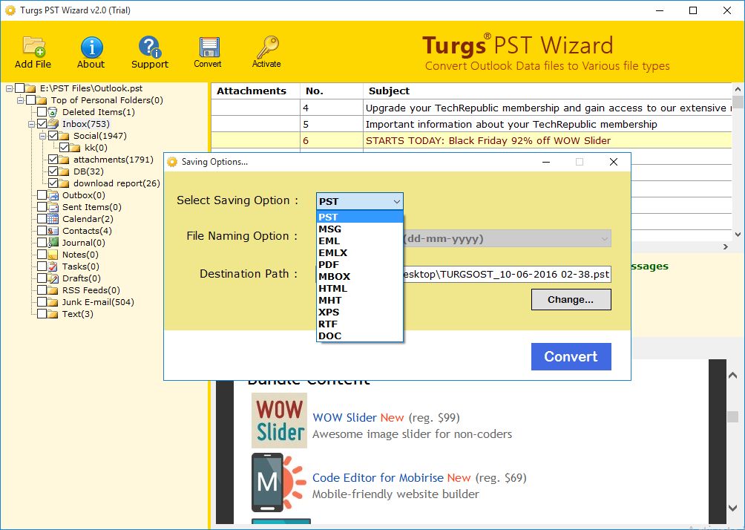Select PST from the saving options list
This screenshot has width=745, height=530.
click(x=360, y=217)
